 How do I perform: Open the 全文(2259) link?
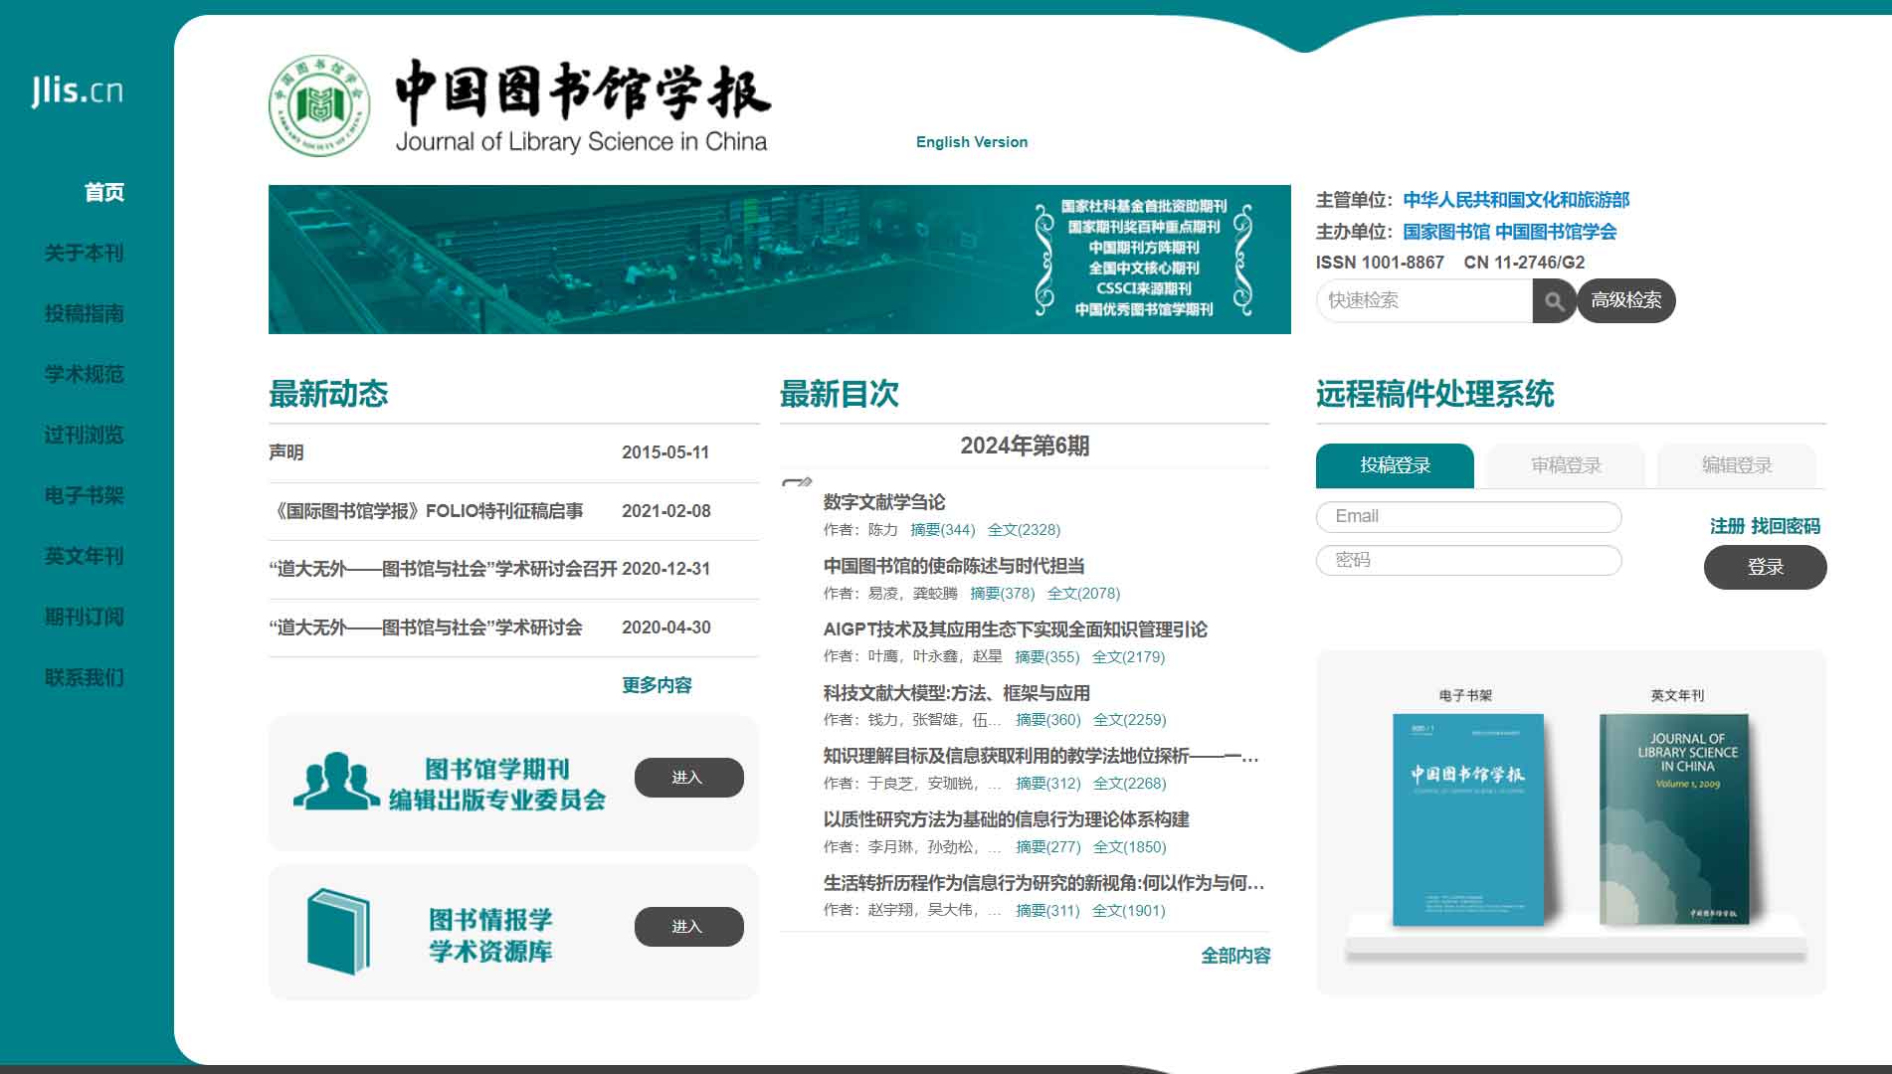pyautogui.click(x=1129, y=720)
